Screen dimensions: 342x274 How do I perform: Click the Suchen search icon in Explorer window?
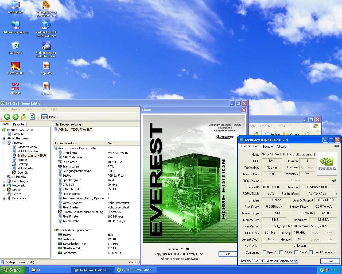[x=273, y=134]
